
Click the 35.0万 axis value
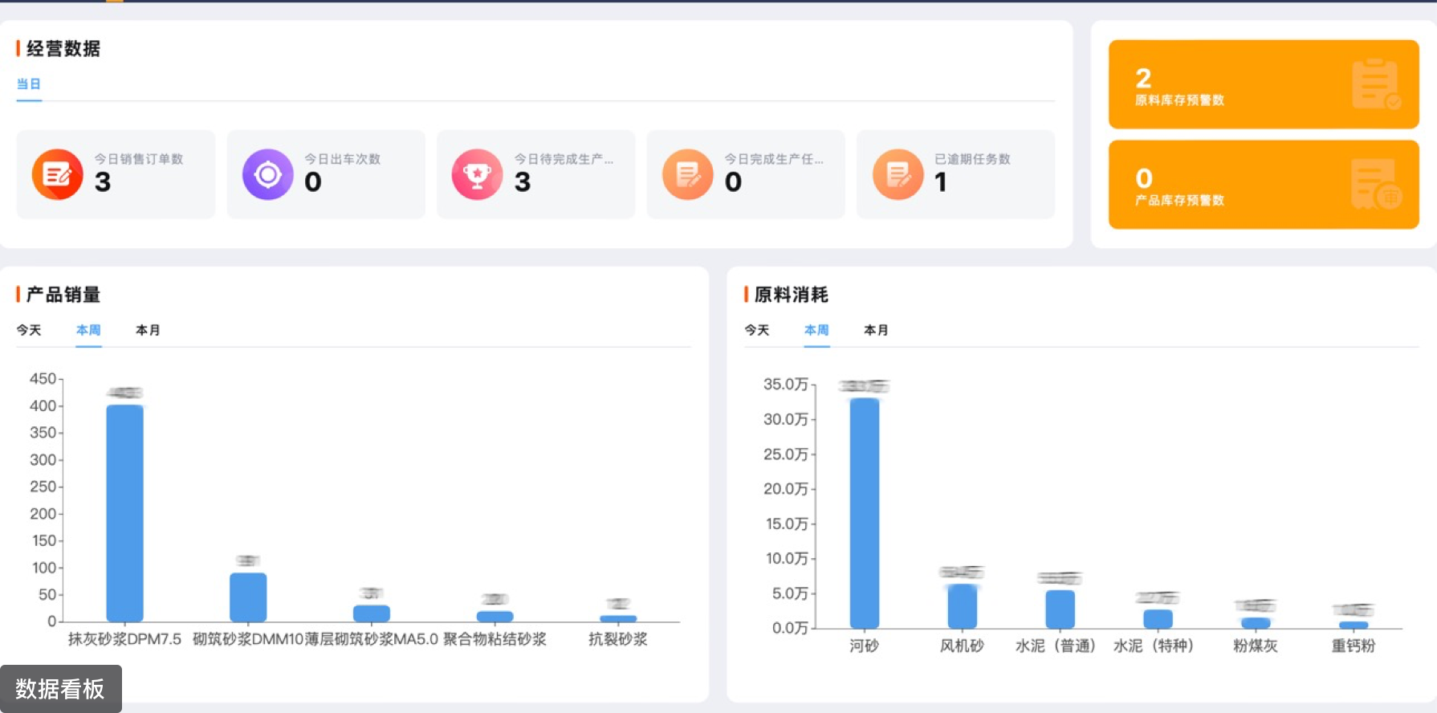[x=786, y=385]
